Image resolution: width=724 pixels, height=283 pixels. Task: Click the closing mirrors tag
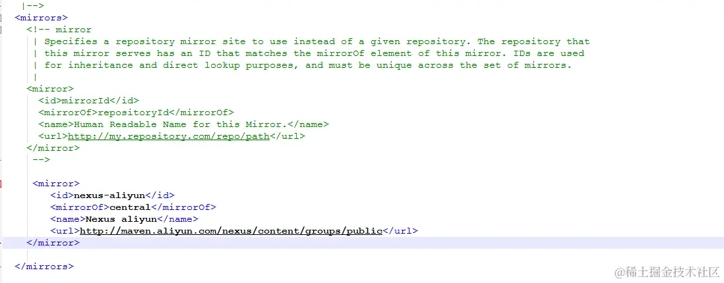pos(44,267)
